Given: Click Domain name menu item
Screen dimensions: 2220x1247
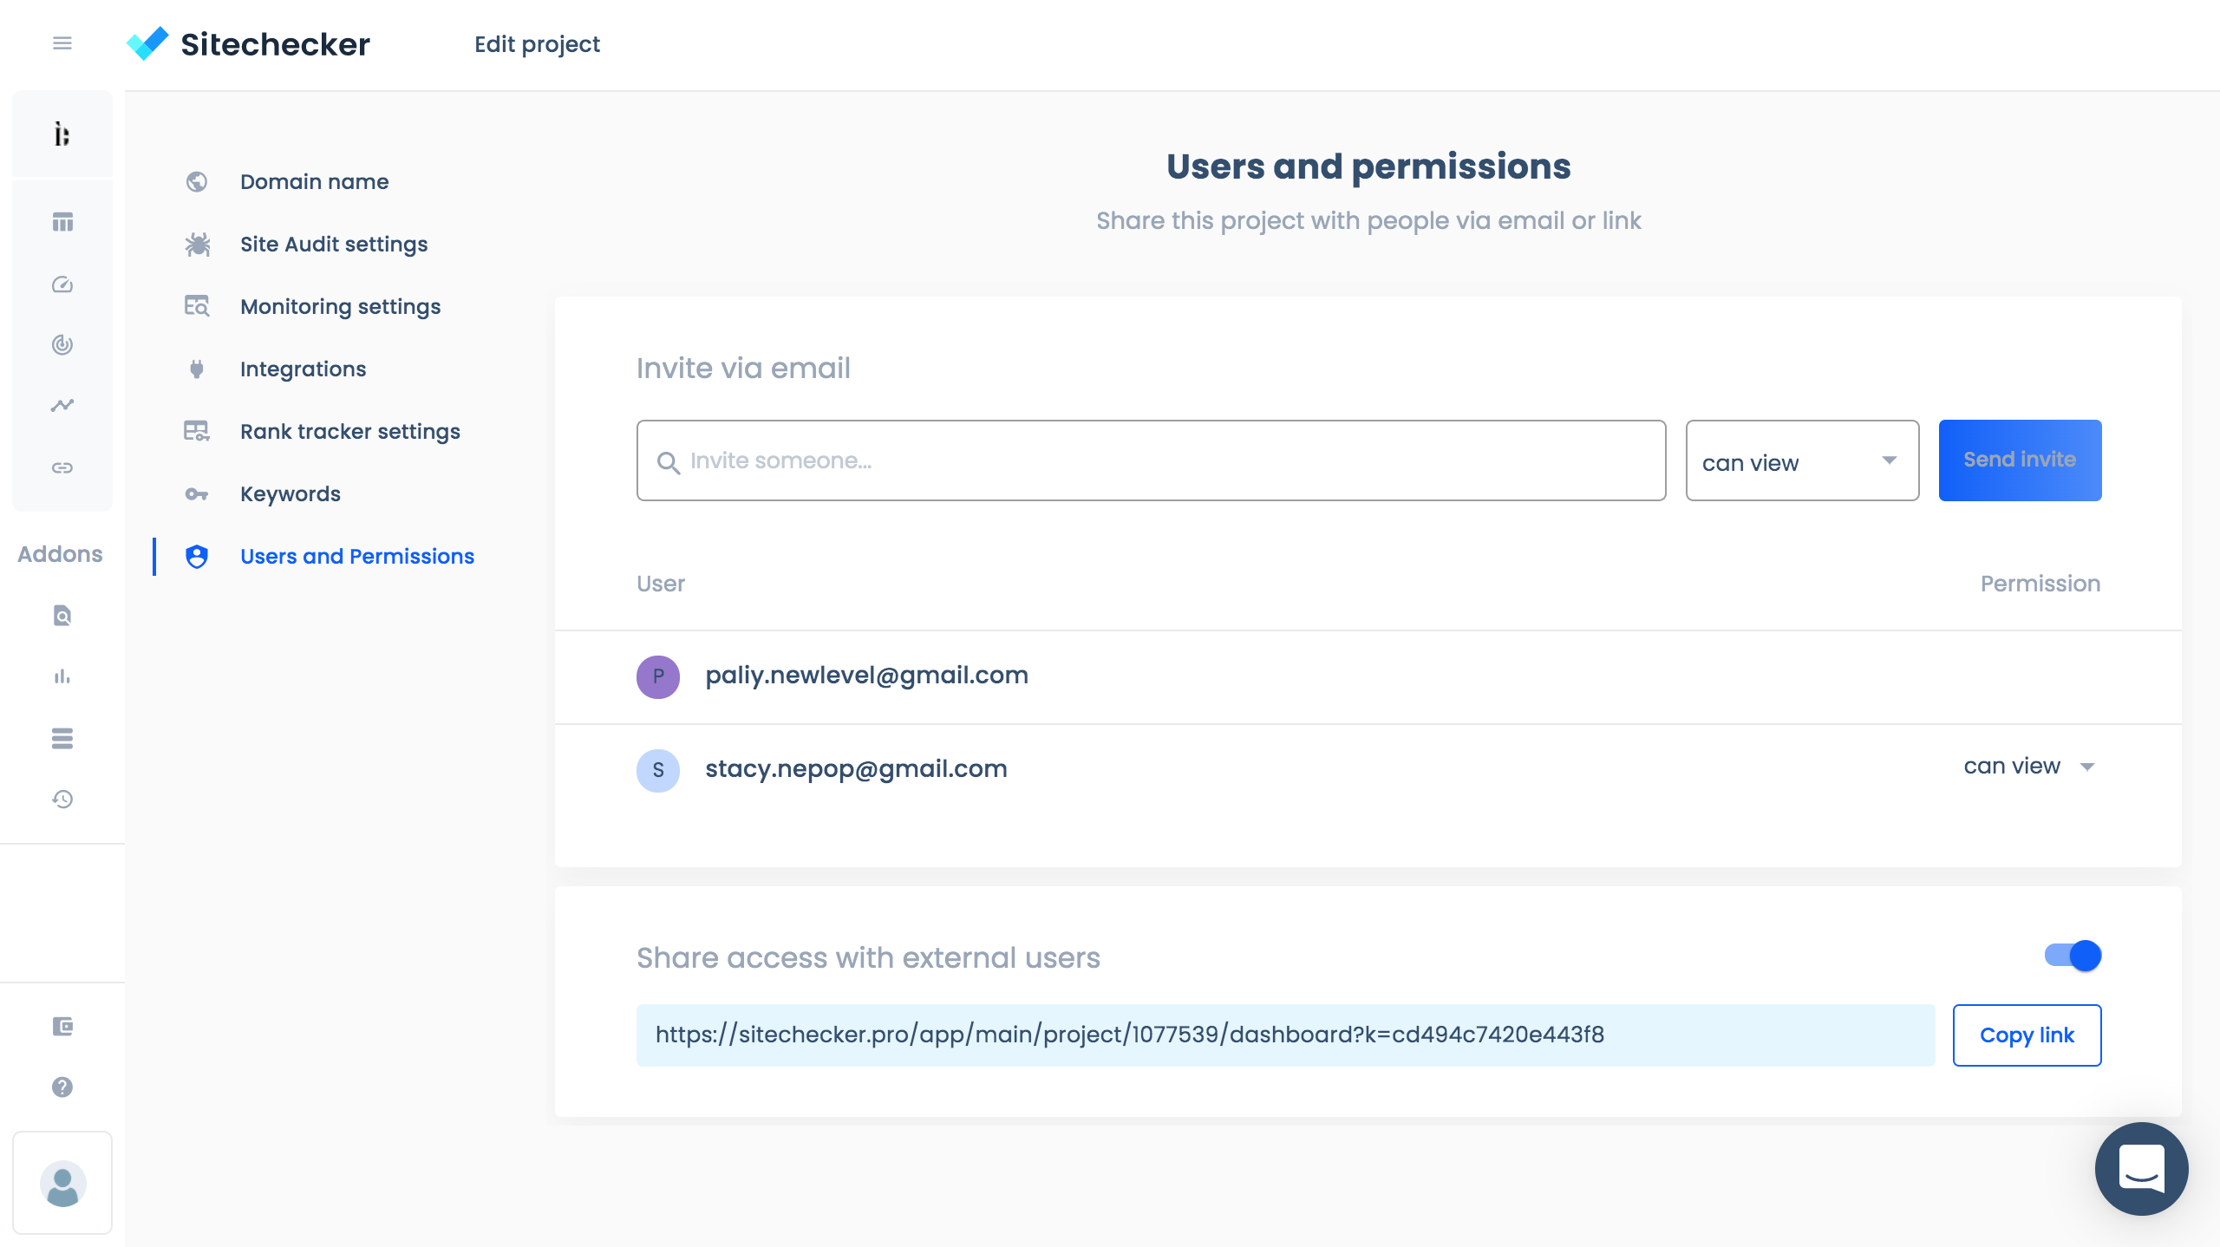Looking at the screenshot, I should 316,181.
